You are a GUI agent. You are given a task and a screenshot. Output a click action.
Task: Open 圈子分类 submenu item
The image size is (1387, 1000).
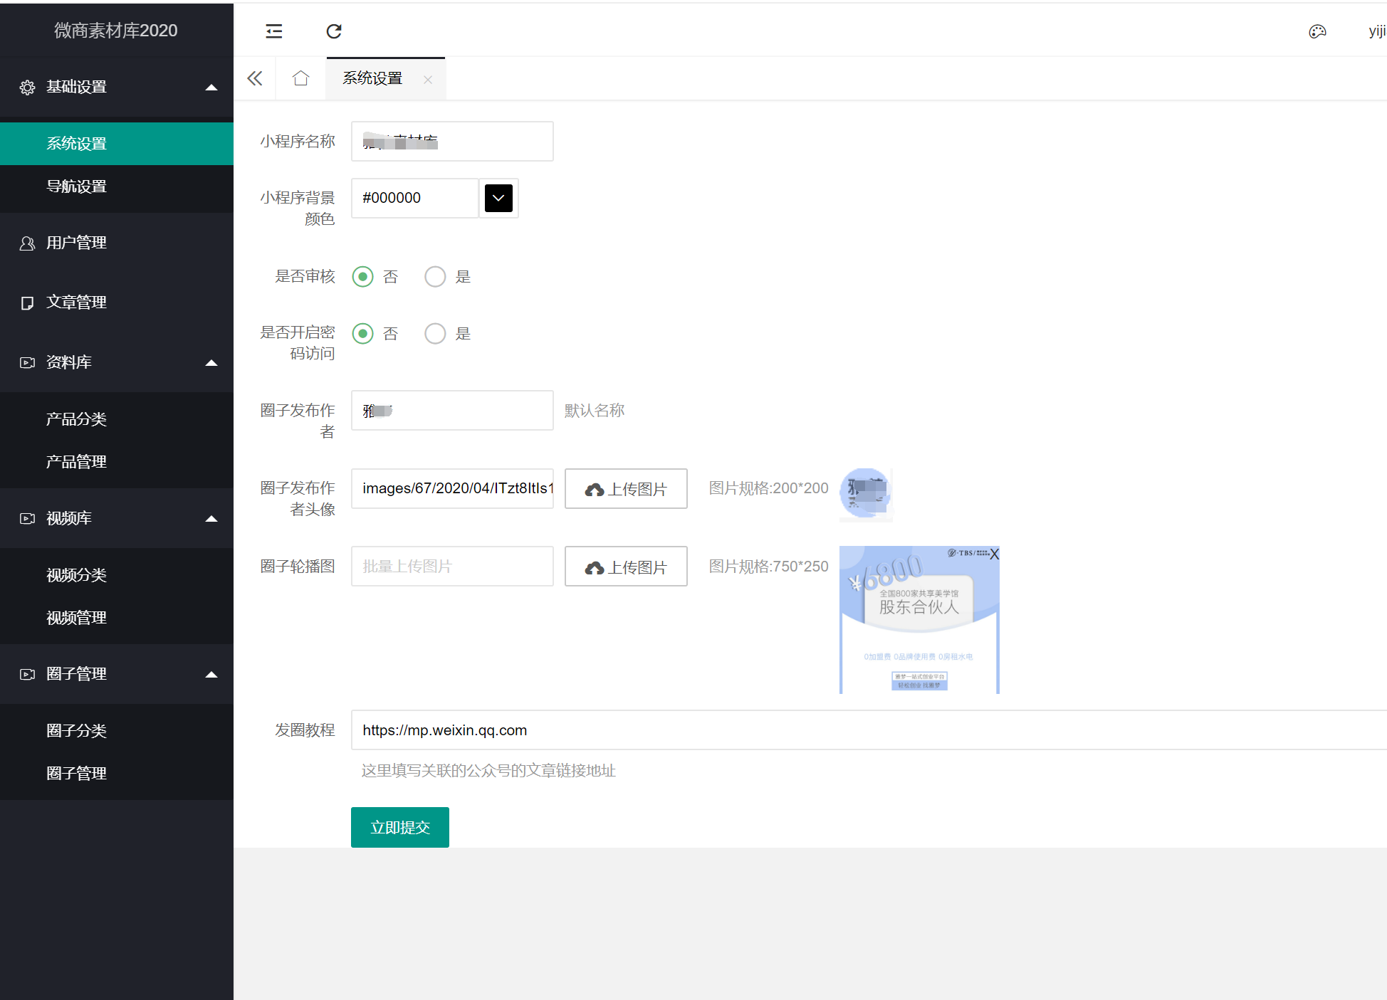click(117, 731)
